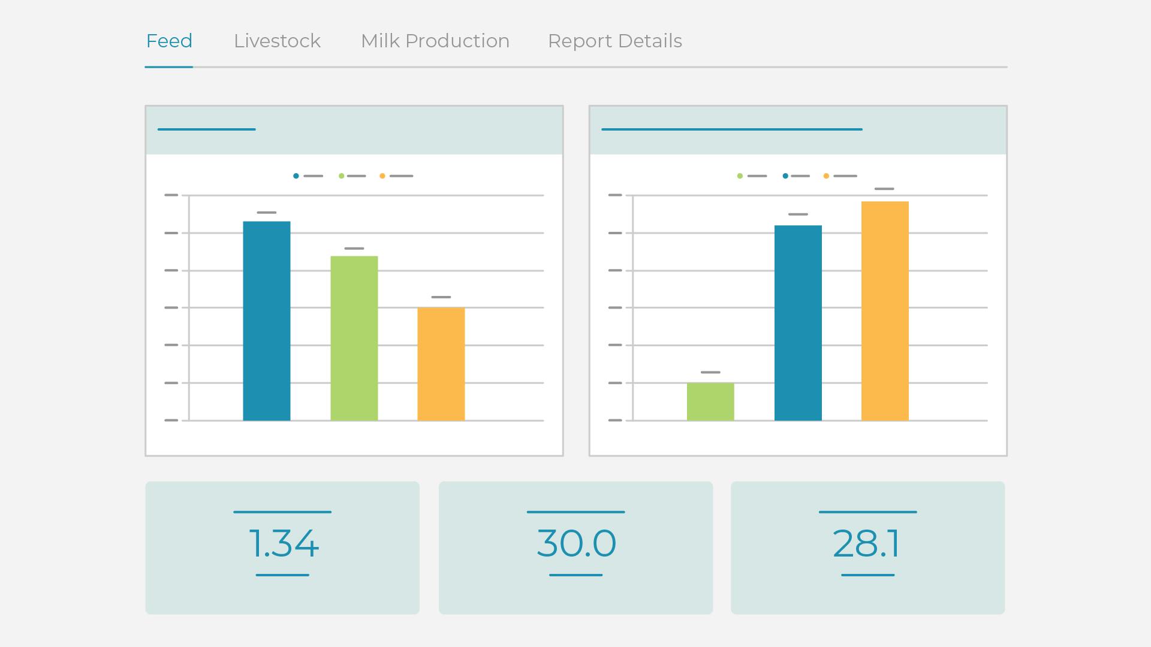Toggle orange legend dot in right chart
This screenshot has height=647, width=1151.
[x=826, y=176]
